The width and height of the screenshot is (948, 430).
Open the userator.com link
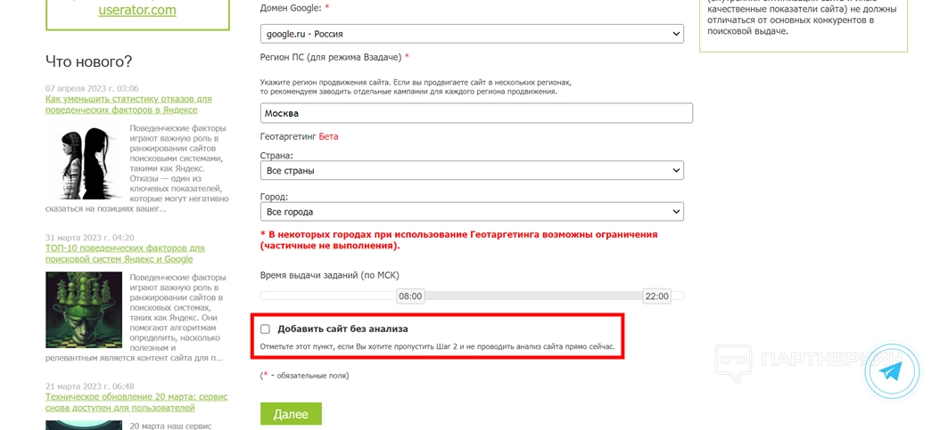[x=136, y=11]
